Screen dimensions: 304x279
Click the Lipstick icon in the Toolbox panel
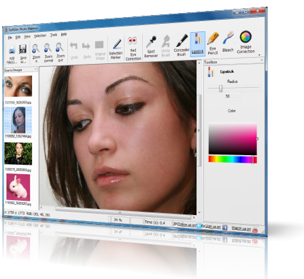(211, 72)
